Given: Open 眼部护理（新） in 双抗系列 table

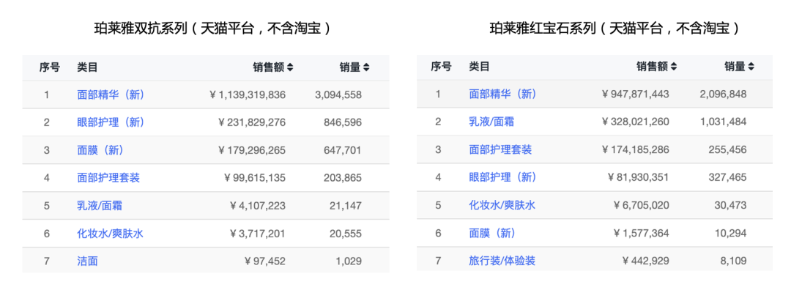Looking at the screenshot, I should click(x=111, y=122).
